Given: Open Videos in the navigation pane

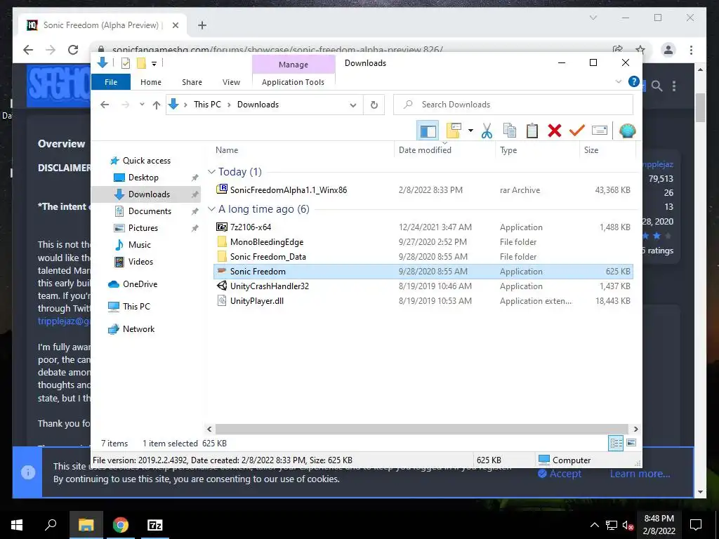Looking at the screenshot, I should (140, 262).
